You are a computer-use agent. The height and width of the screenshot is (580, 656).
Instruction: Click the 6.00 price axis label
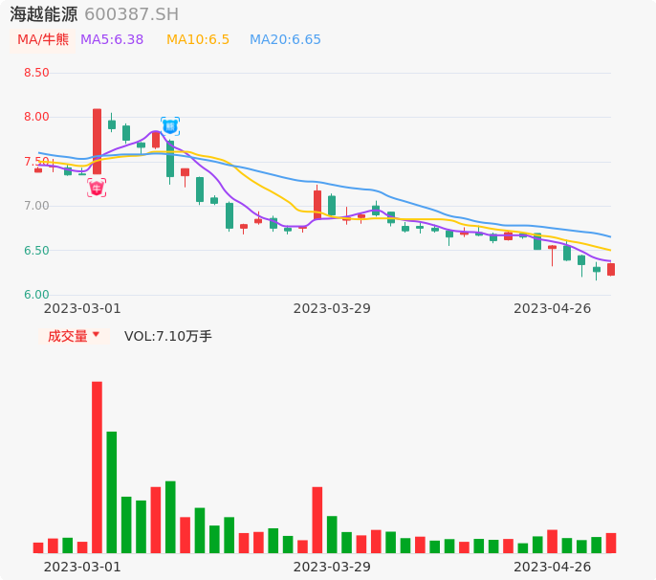click(36, 295)
